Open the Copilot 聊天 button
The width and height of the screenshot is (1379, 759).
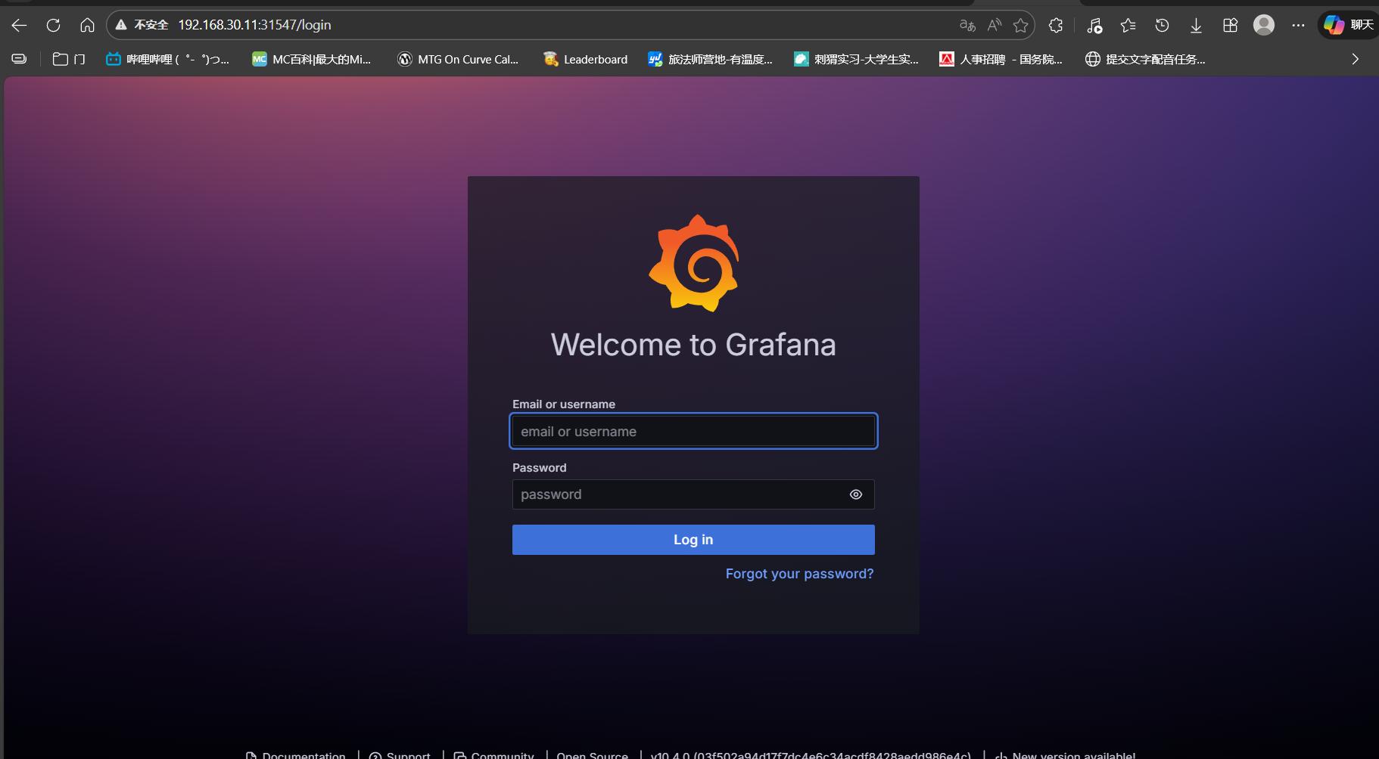(x=1348, y=25)
